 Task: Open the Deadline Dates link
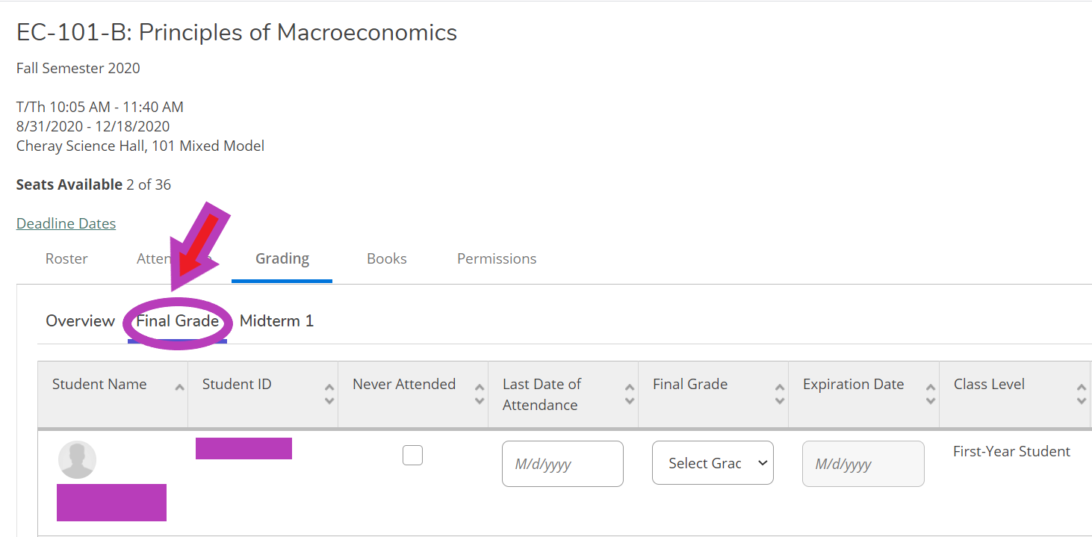pyautogui.click(x=66, y=223)
